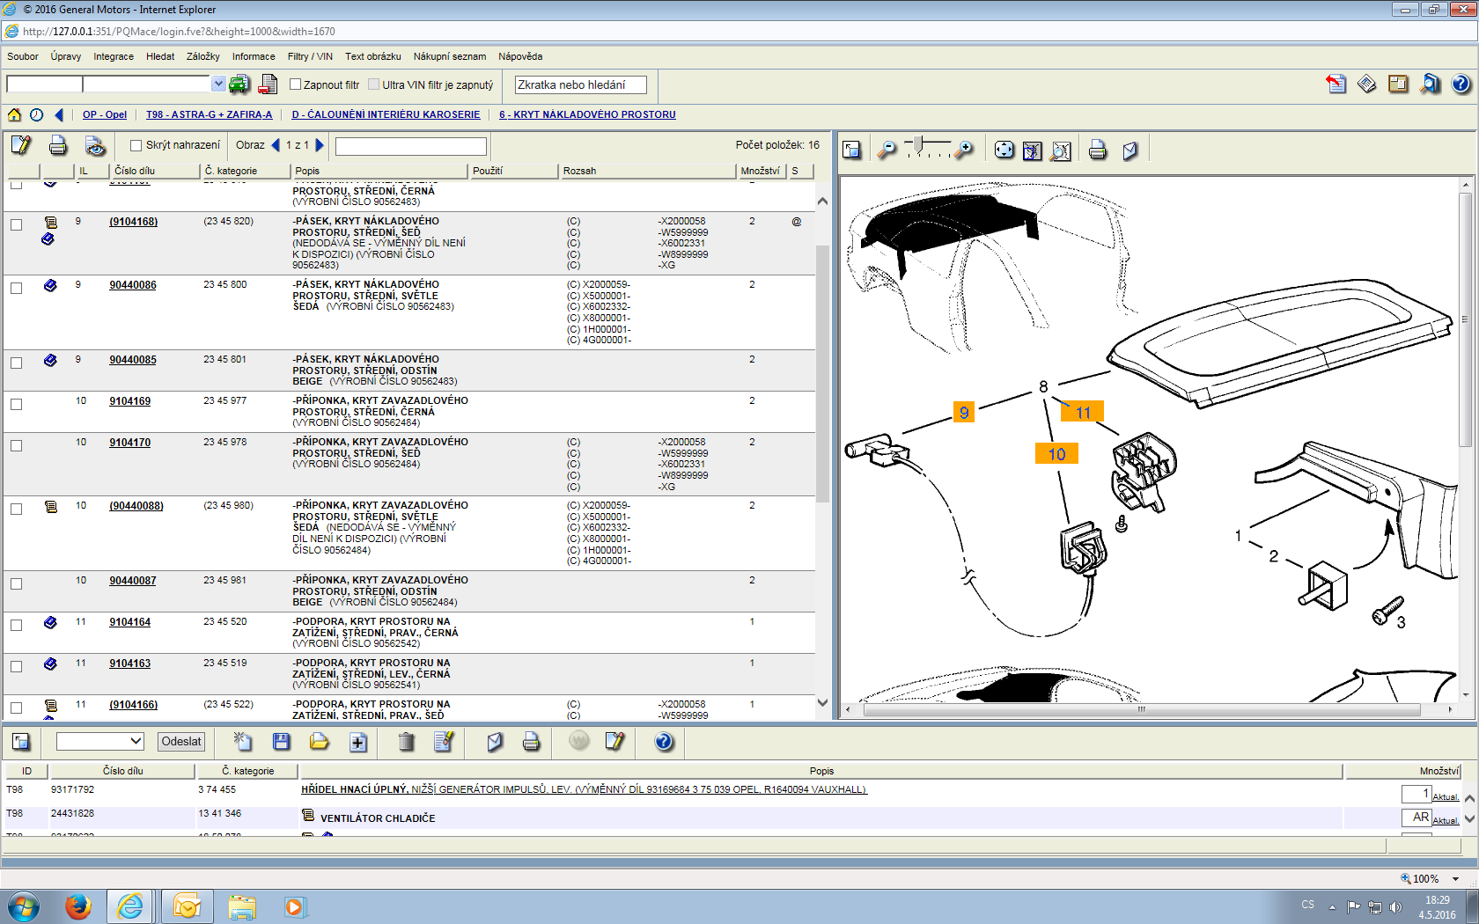Click the home icon in the breadcrumb bar

(x=14, y=114)
